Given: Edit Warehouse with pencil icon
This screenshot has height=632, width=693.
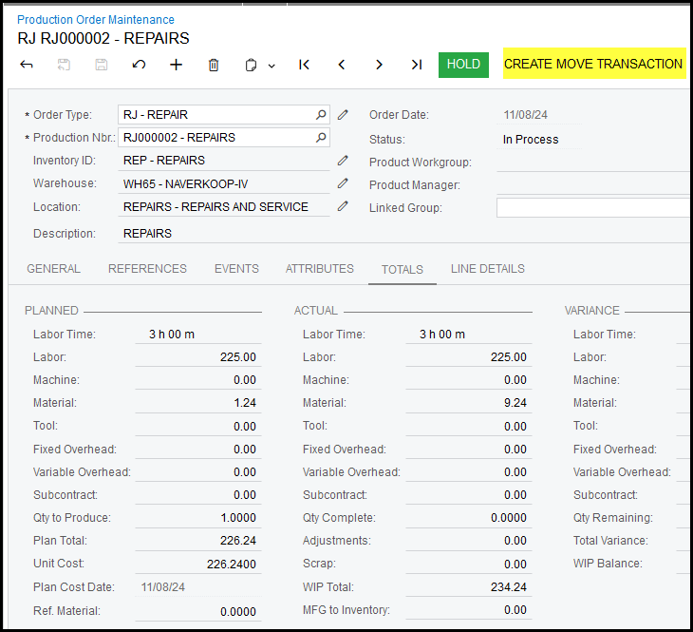Looking at the screenshot, I should (x=343, y=183).
